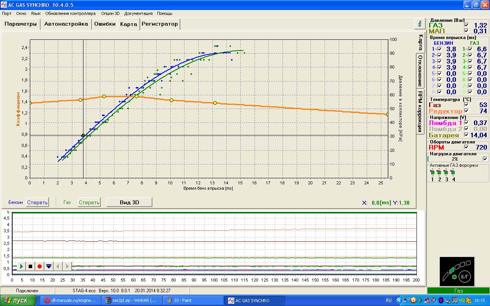Start recording with the red circle button

pyautogui.click(x=39, y=266)
